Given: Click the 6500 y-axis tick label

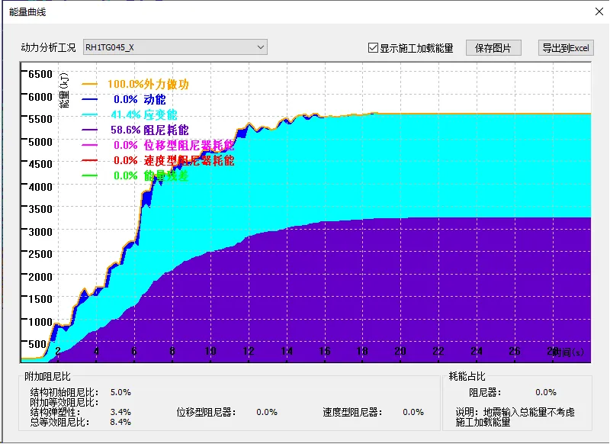Looking at the screenshot, I should (40, 74).
